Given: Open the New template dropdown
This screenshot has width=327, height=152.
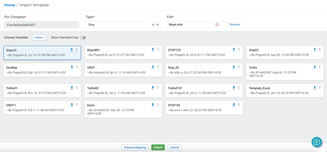Looking at the screenshot, I should click(x=39, y=38).
